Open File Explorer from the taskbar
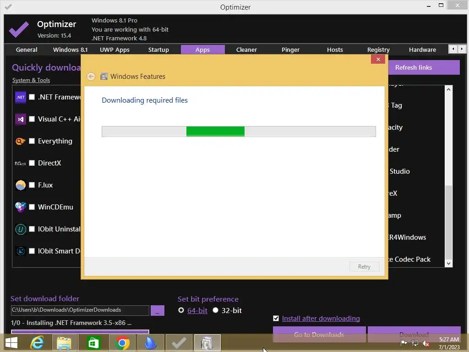 pyautogui.click(x=64, y=343)
